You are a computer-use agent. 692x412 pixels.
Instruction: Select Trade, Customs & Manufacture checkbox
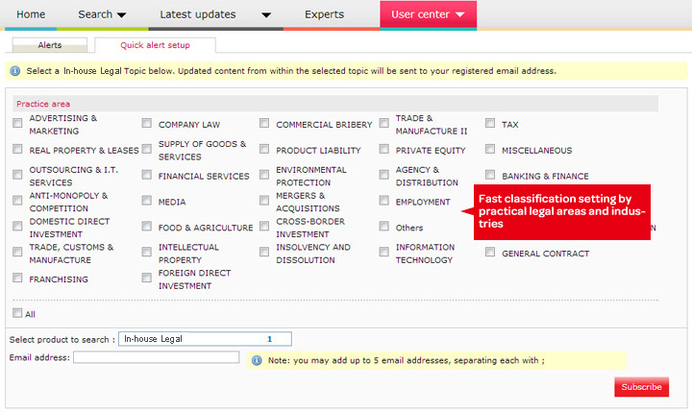(x=17, y=252)
